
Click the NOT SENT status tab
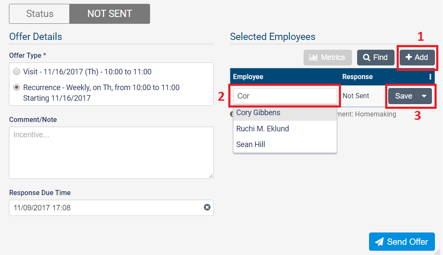(x=110, y=14)
